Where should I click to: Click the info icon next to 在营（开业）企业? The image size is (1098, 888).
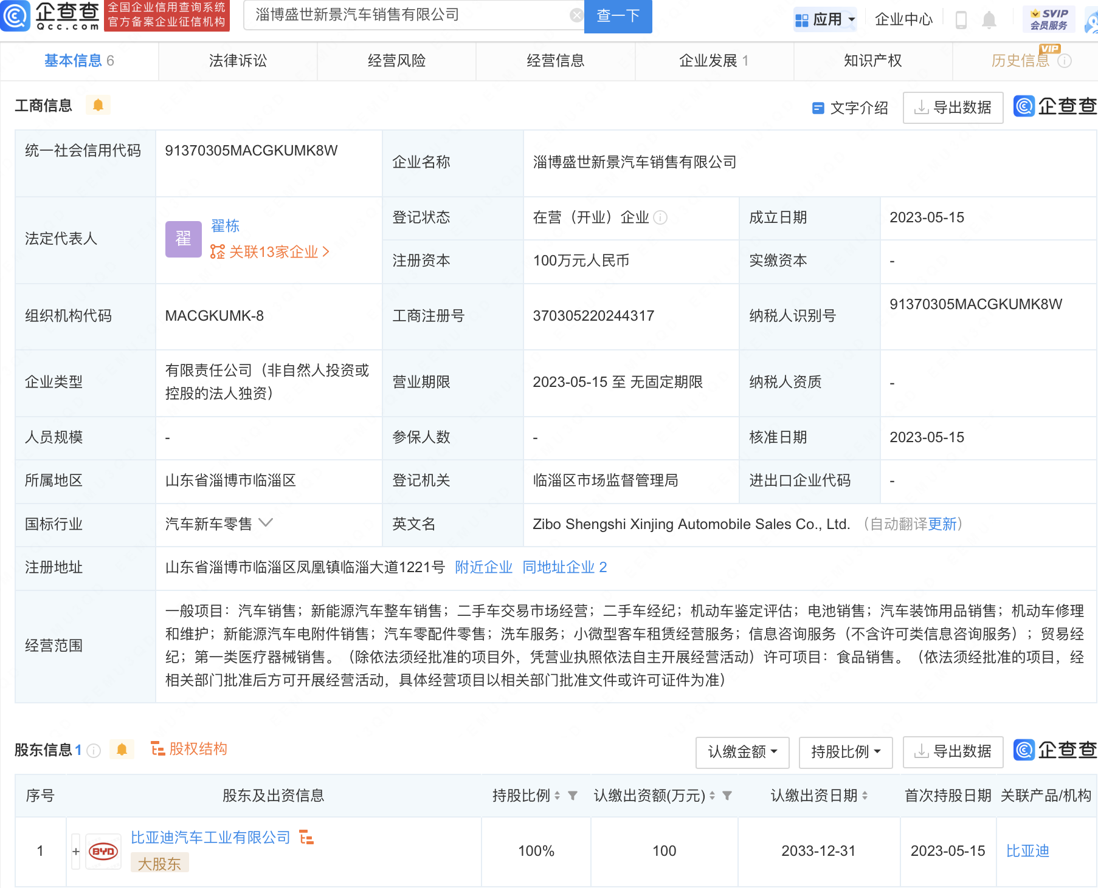click(x=660, y=217)
